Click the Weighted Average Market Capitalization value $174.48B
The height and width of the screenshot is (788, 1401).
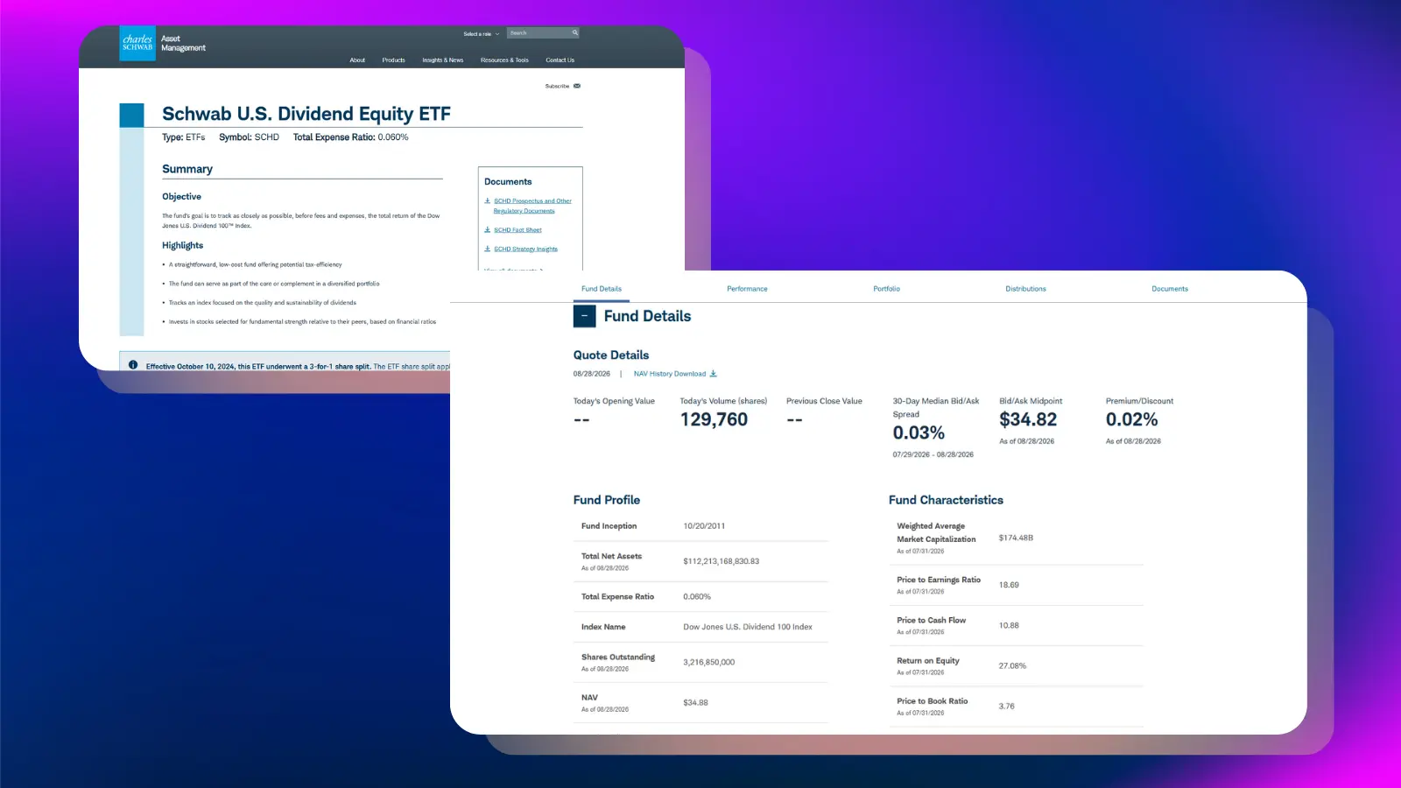(1016, 538)
